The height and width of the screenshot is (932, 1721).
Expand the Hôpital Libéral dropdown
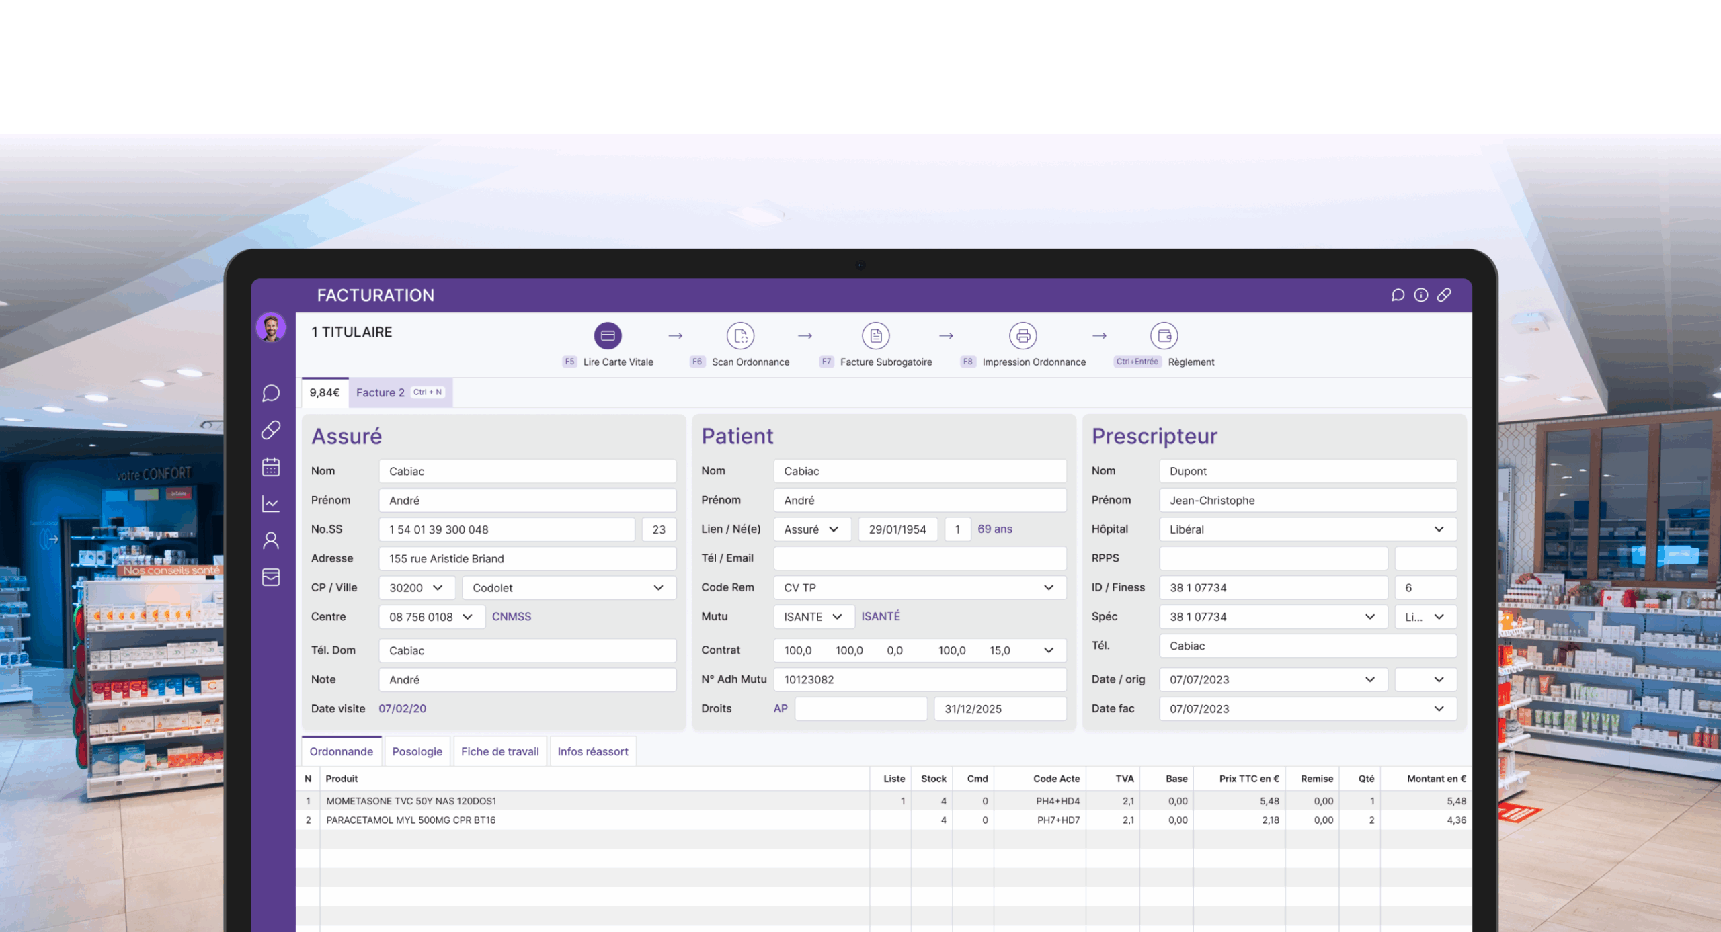[1438, 529]
